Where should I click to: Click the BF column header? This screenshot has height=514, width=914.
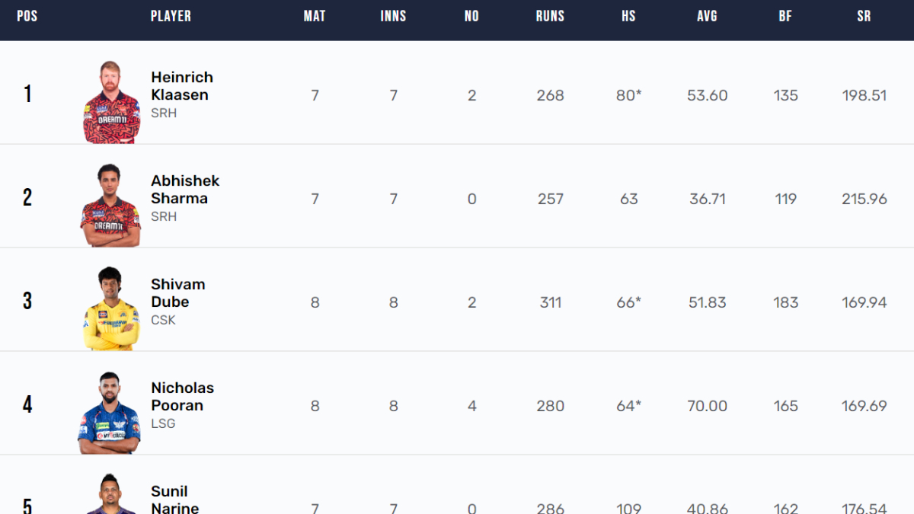(785, 16)
